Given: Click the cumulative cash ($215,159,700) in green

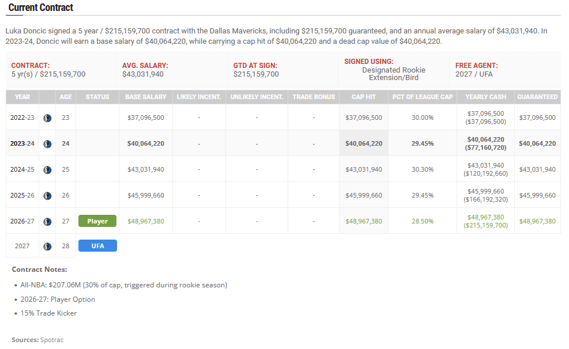Looking at the screenshot, I should pyautogui.click(x=485, y=225).
